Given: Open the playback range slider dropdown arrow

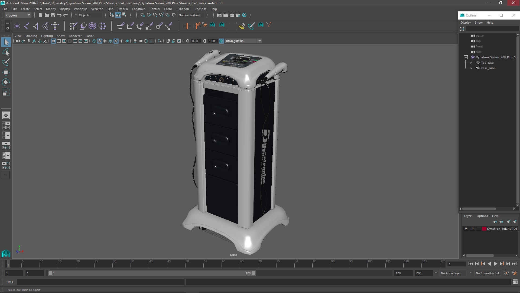Looking at the screenshot, I should [436, 273].
